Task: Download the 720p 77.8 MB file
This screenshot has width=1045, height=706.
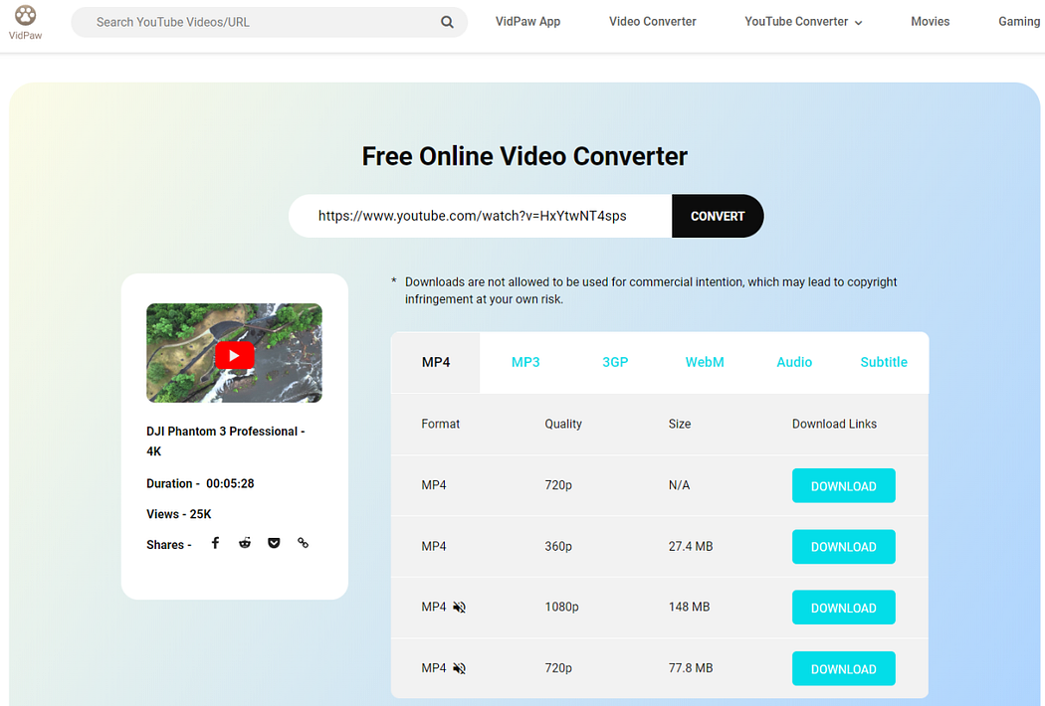Action: click(x=843, y=668)
